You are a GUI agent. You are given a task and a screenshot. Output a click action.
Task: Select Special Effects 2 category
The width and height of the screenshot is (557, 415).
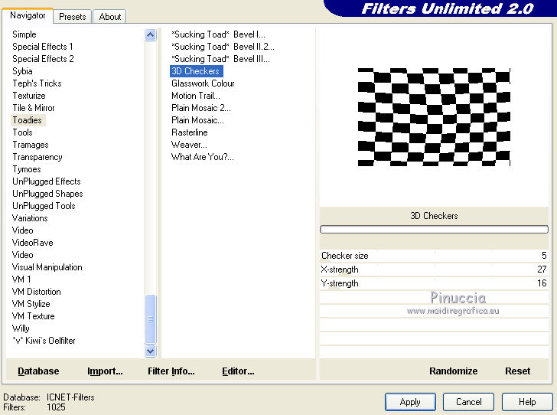click(43, 59)
